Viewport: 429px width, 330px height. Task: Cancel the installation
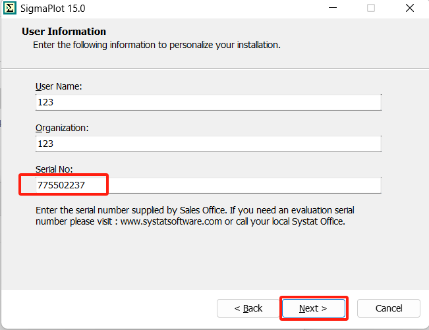click(388, 308)
